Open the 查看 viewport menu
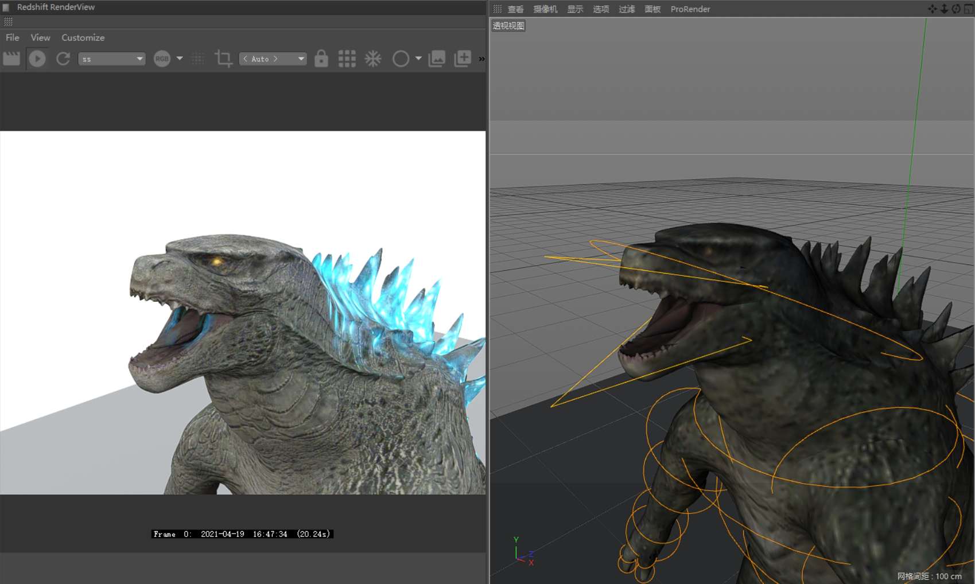975x584 pixels. click(515, 9)
